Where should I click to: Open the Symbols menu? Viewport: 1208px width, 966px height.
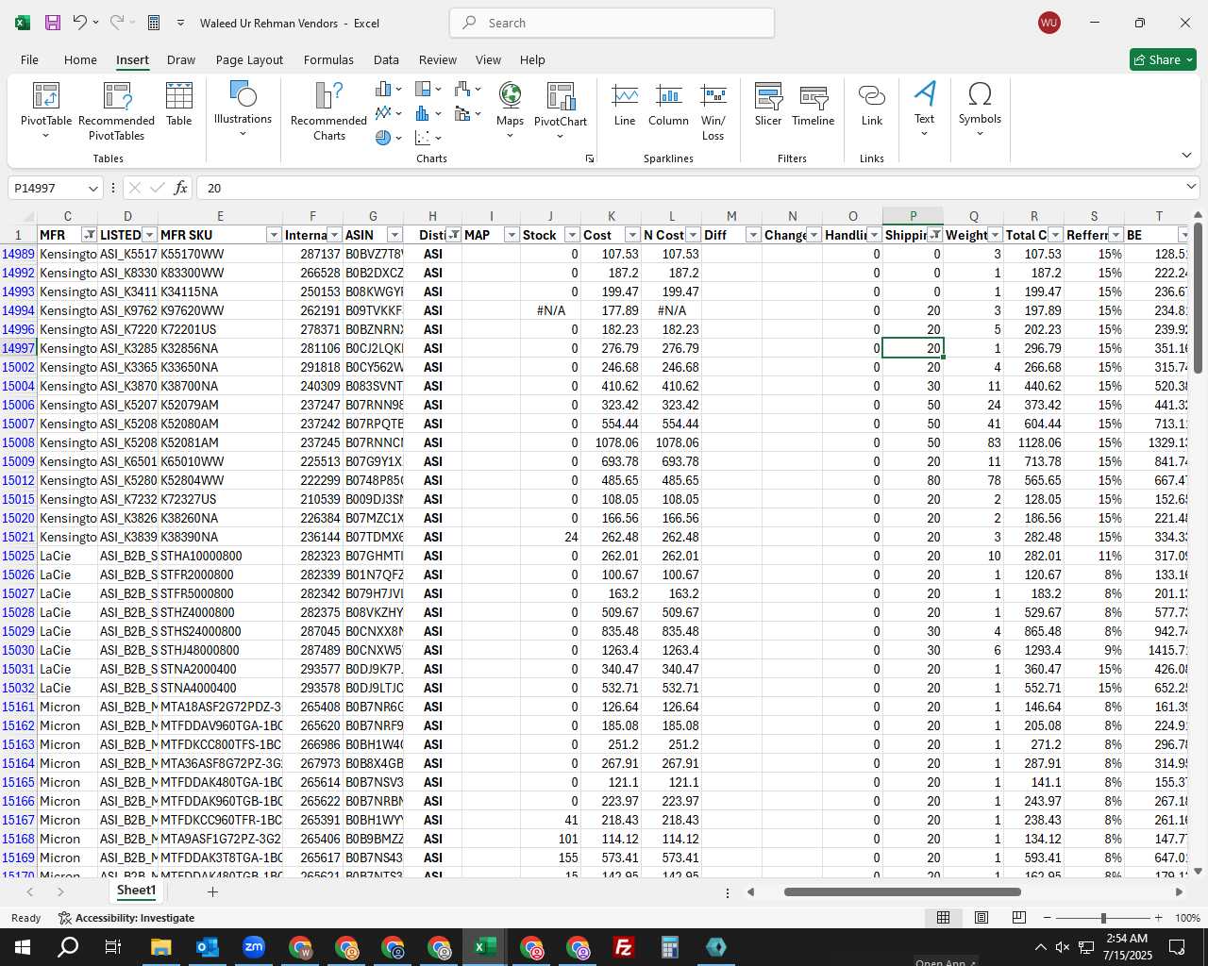point(980,109)
